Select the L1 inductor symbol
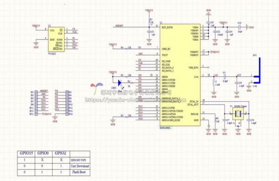 (213, 83)
